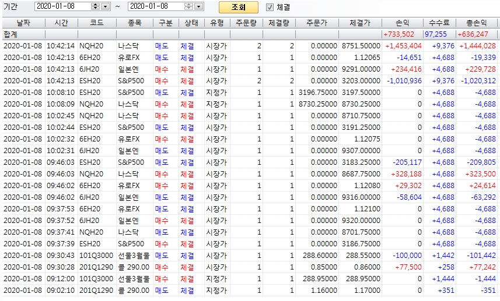The image size is (500, 301).
Task: Select the 09:30:43 time cell
Action: [61, 256]
